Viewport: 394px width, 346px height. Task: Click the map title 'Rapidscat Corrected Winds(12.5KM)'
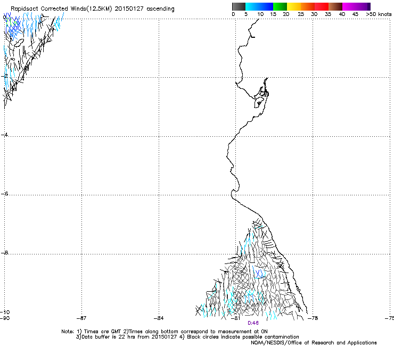click(61, 9)
